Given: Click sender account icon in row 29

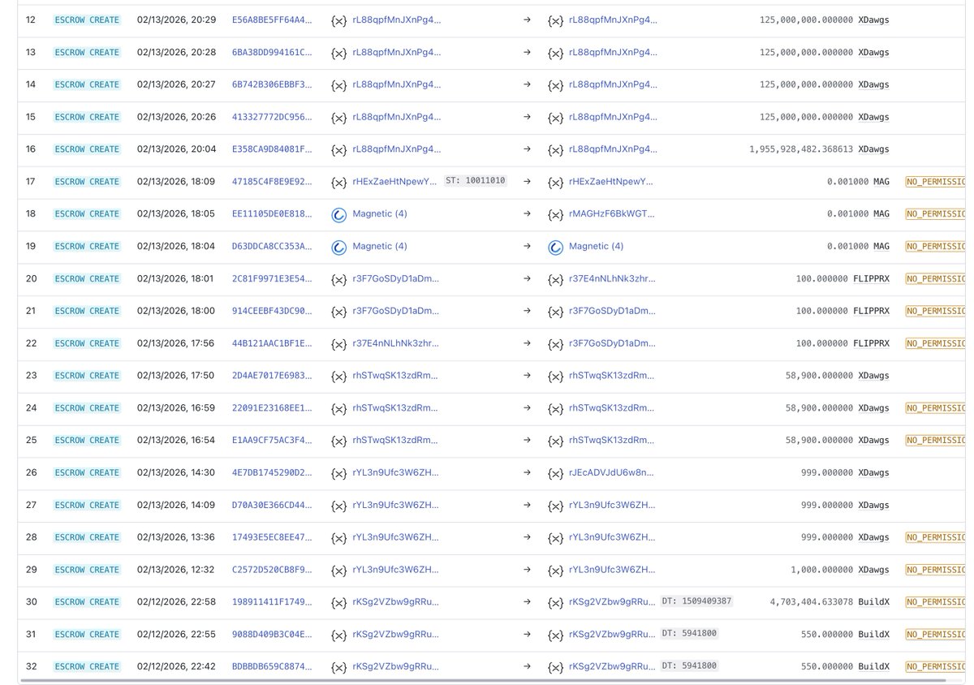Looking at the screenshot, I should [x=339, y=570].
